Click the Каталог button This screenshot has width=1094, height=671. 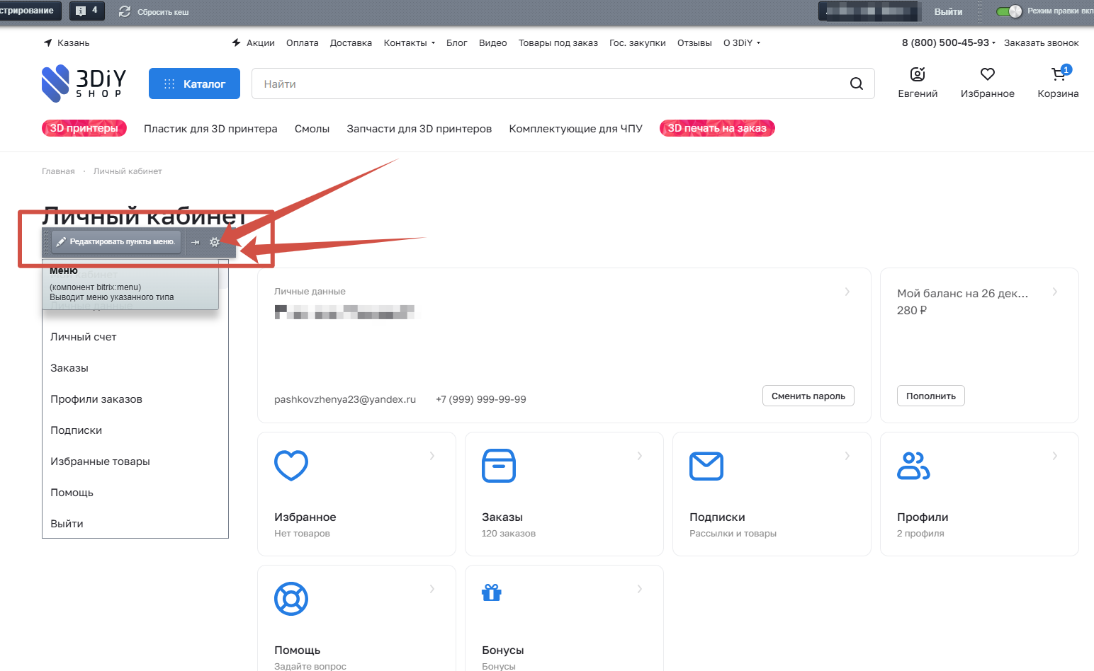pos(194,84)
